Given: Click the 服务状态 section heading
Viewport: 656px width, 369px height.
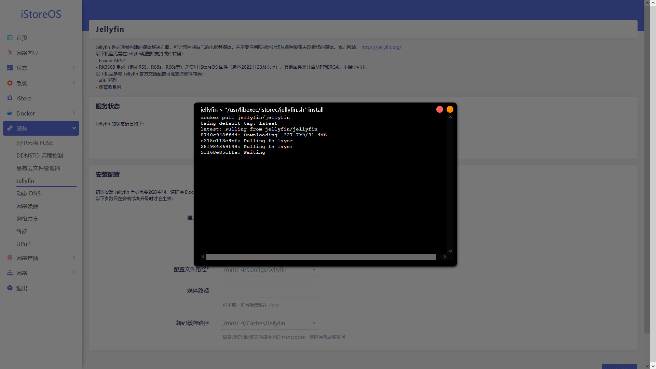Looking at the screenshot, I should pyautogui.click(x=108, y=106).
